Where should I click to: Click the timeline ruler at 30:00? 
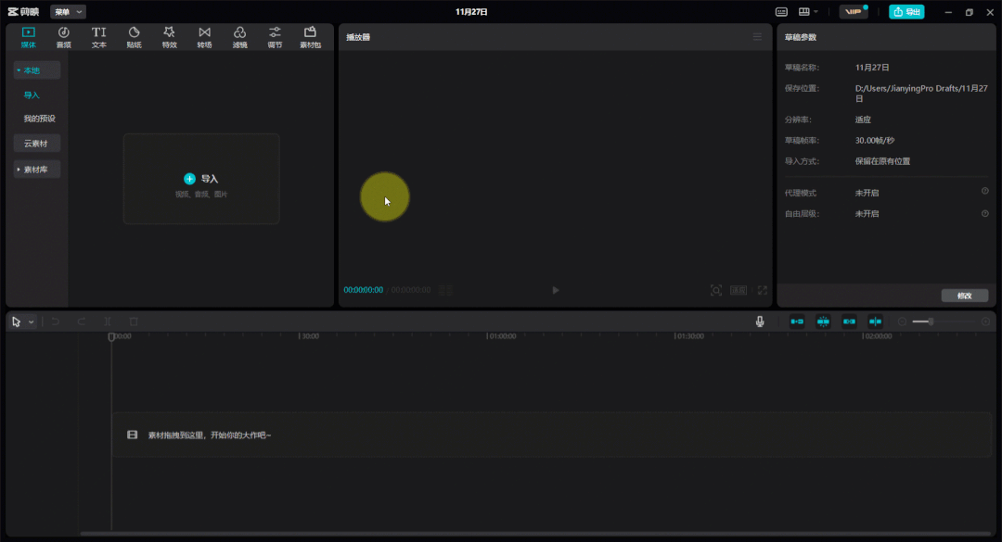309,335
